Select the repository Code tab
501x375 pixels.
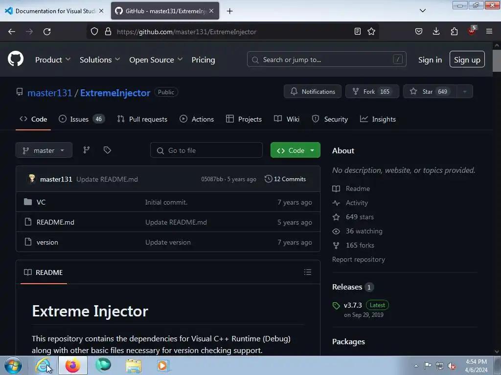coord(33,119)
